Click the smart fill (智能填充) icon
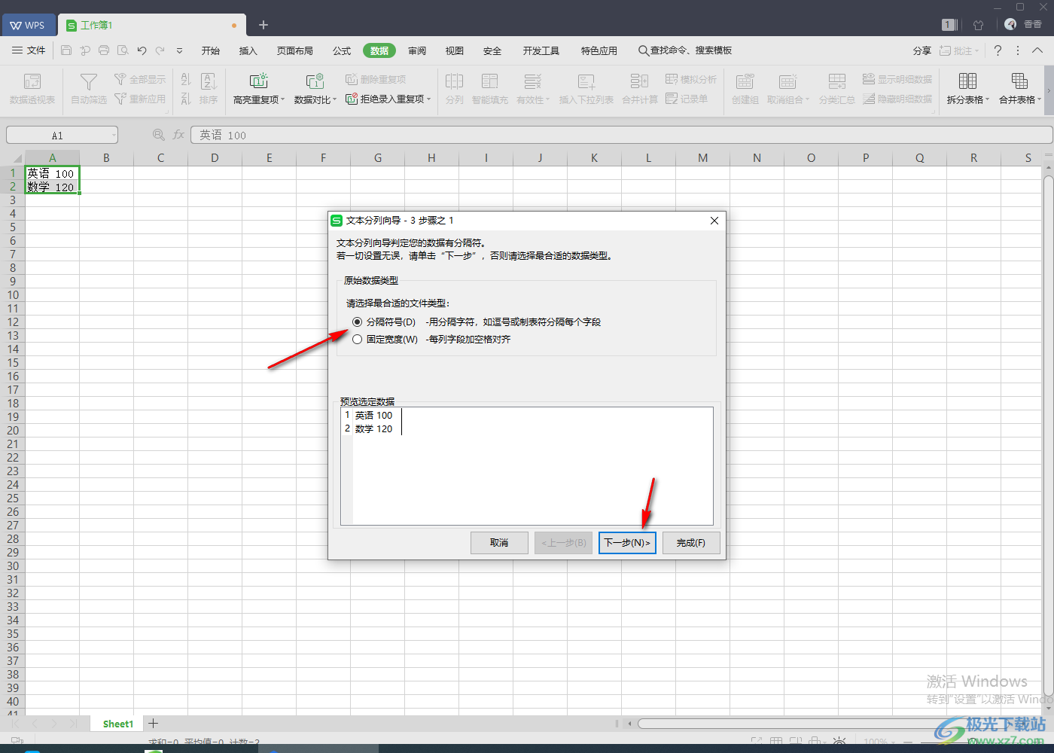This screenshot has height=753, width=1054. (490, 81)
